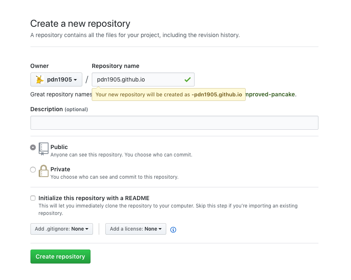351x280 pixels.
Task: Expand the Add .gitignore dropdown
Action: [62, 229]
